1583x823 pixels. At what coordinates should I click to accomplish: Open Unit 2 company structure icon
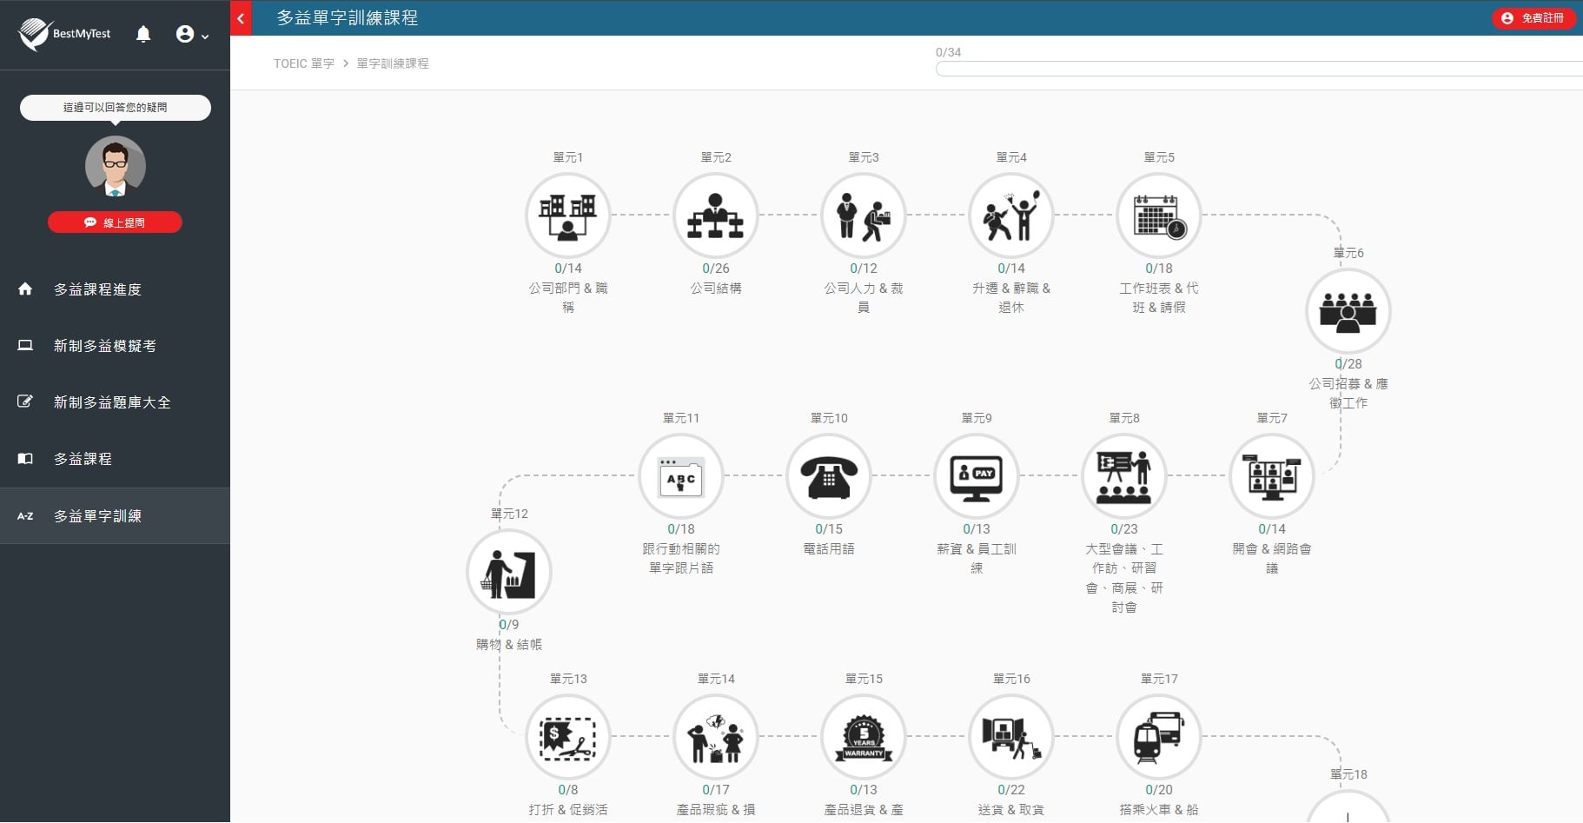coord(716,216)
